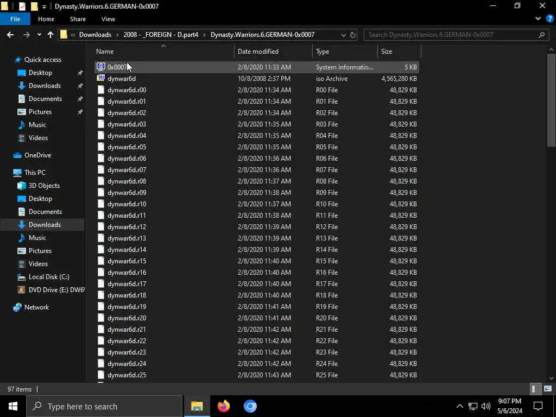Open Downloads under This PC
The width and height of the screenshot is (556, 417).
[45, 225]
